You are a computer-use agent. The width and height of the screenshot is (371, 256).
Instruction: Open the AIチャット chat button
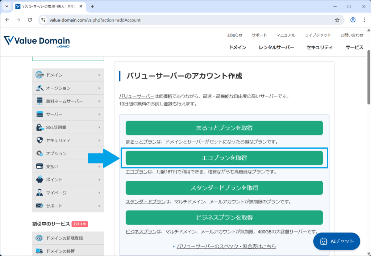[337, 241]
